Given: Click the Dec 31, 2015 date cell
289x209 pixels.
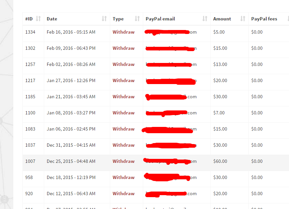Looking at the screenshot, I should click(x=71, y=145).
